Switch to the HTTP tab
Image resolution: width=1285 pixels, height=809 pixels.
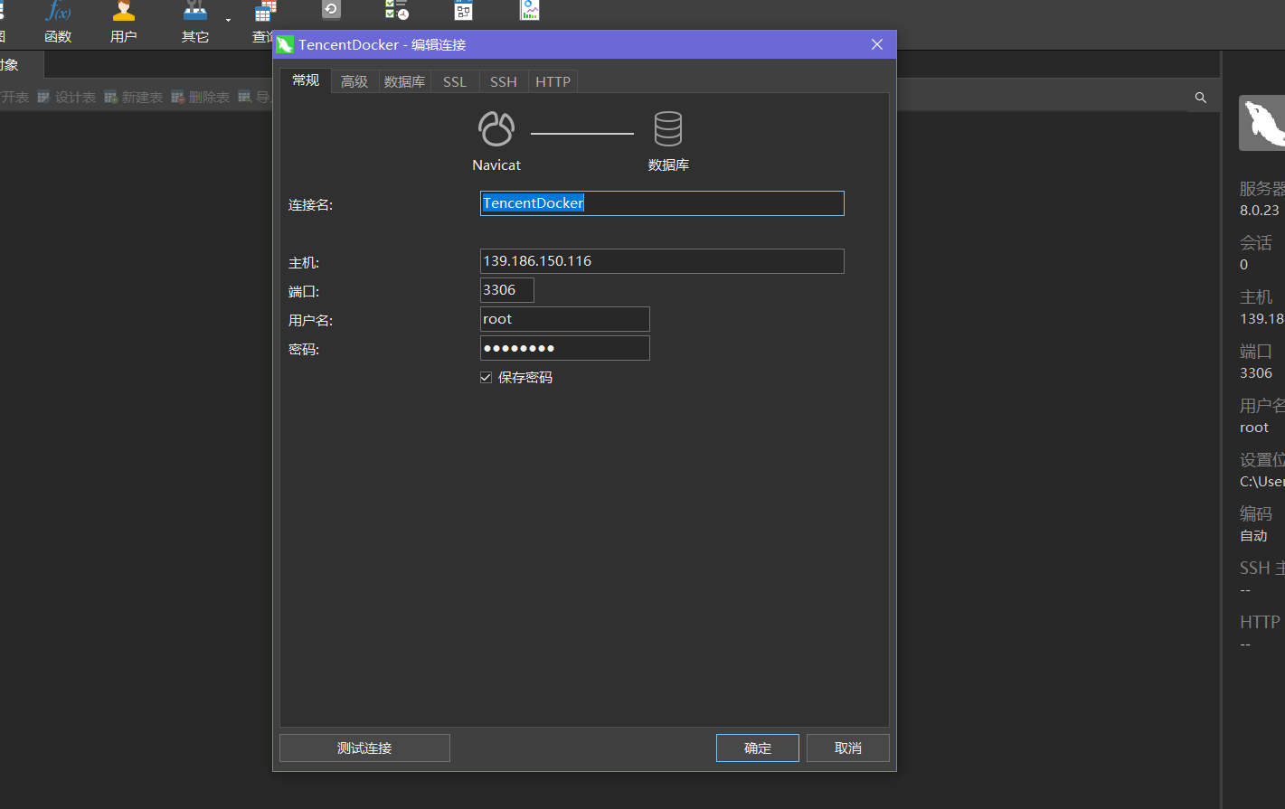point(553,81)
